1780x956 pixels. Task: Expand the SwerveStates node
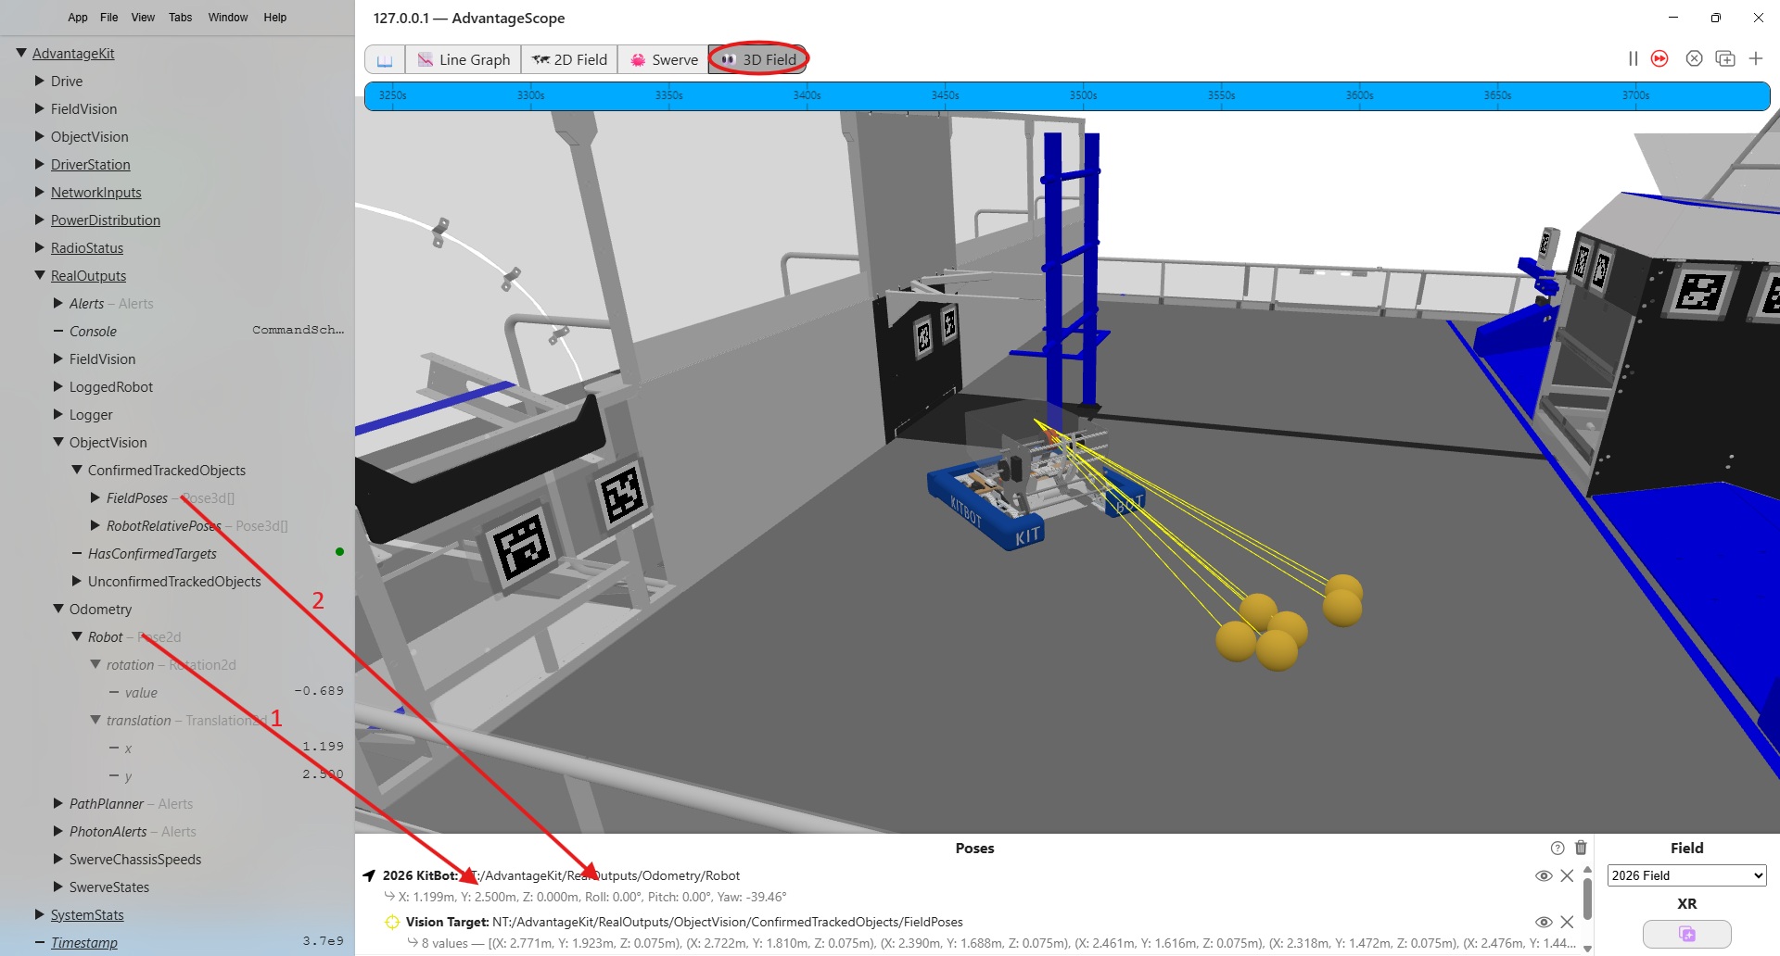coord(58,887)
